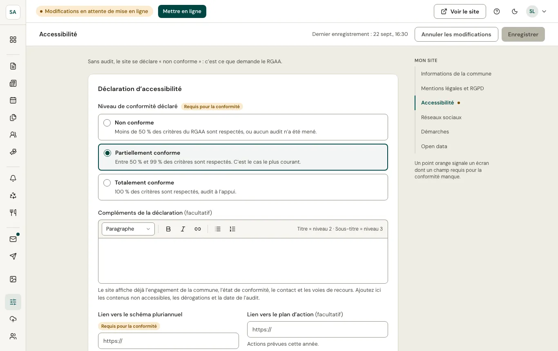The height and width of the screenshot is (351, 558).
Task: Open the hand-with-heart icon in sidebar
Action: point(13,152)
